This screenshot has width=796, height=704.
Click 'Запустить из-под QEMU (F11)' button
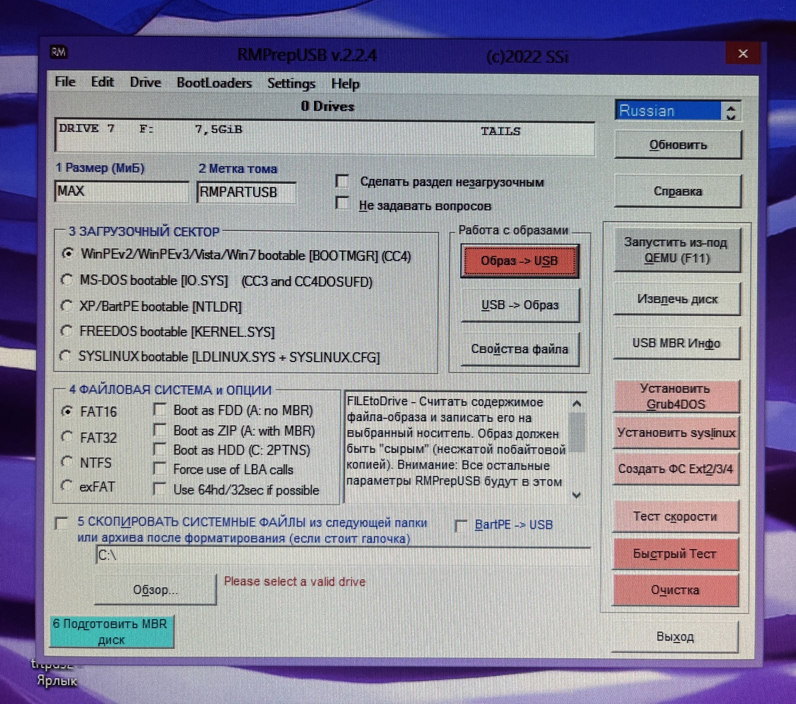click(677, 250)
